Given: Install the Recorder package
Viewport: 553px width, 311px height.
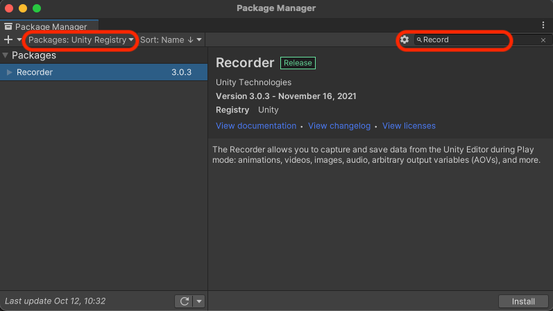Looking at the screenshot, I should click(x=523, y=301).
